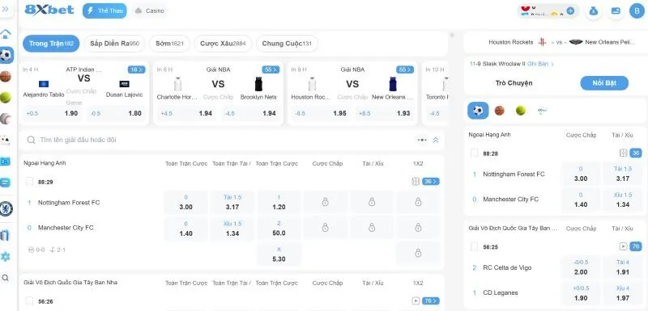
Task: Select the soccer ball sport in the left sidebar
Action: [6, 55]
